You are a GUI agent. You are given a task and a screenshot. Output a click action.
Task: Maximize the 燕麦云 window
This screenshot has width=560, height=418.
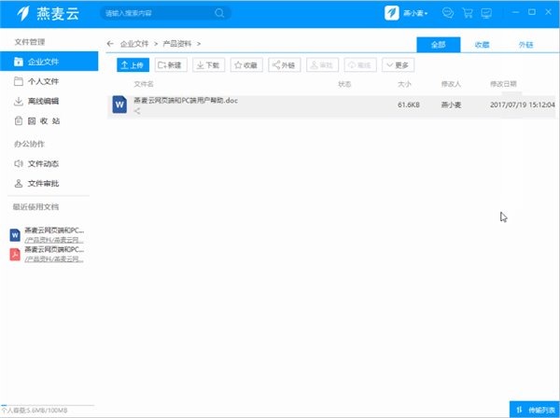tap(532, 12)
